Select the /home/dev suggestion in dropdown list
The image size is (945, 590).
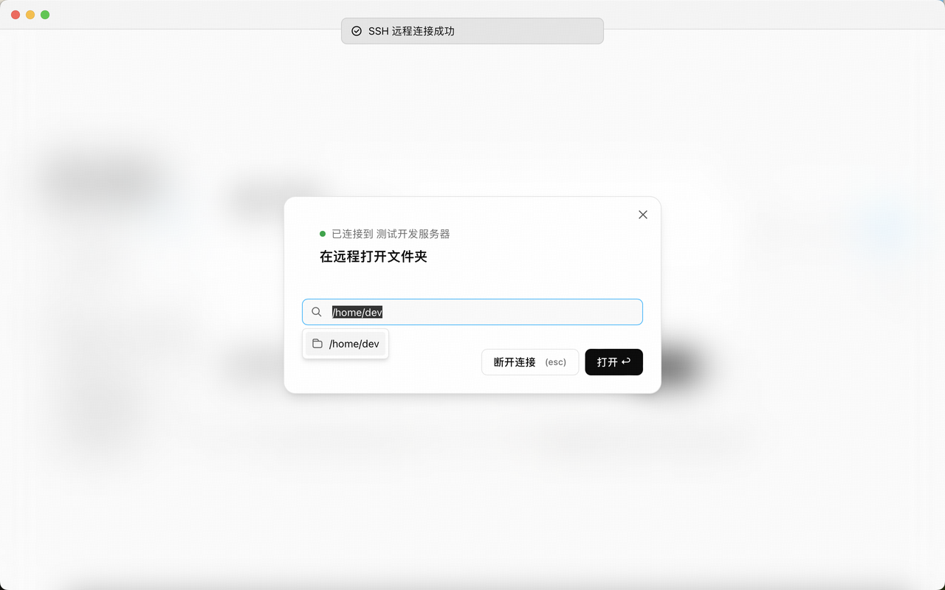354,344
